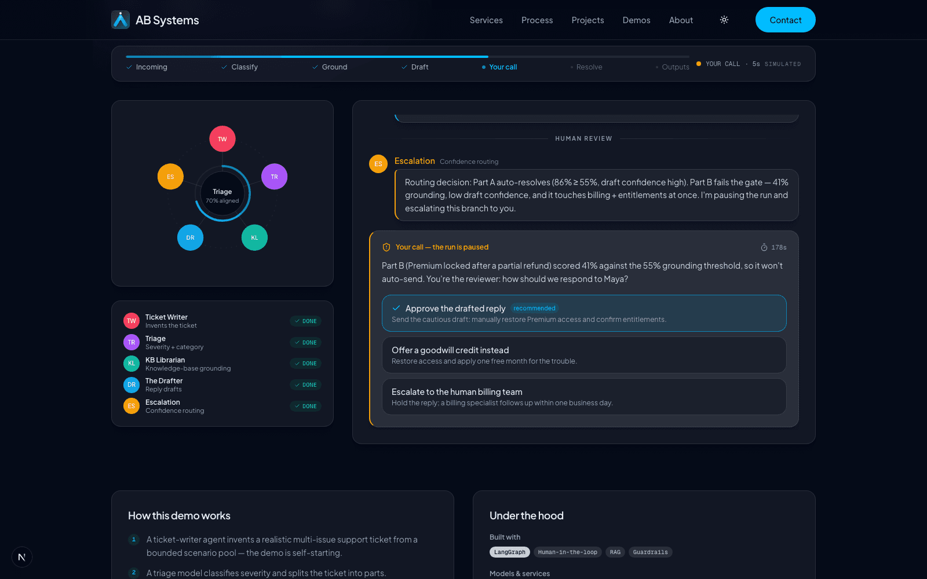The height and width of the screenshot is (579, 927).
Task: Open the Services menu
Action: click(486, 20)
